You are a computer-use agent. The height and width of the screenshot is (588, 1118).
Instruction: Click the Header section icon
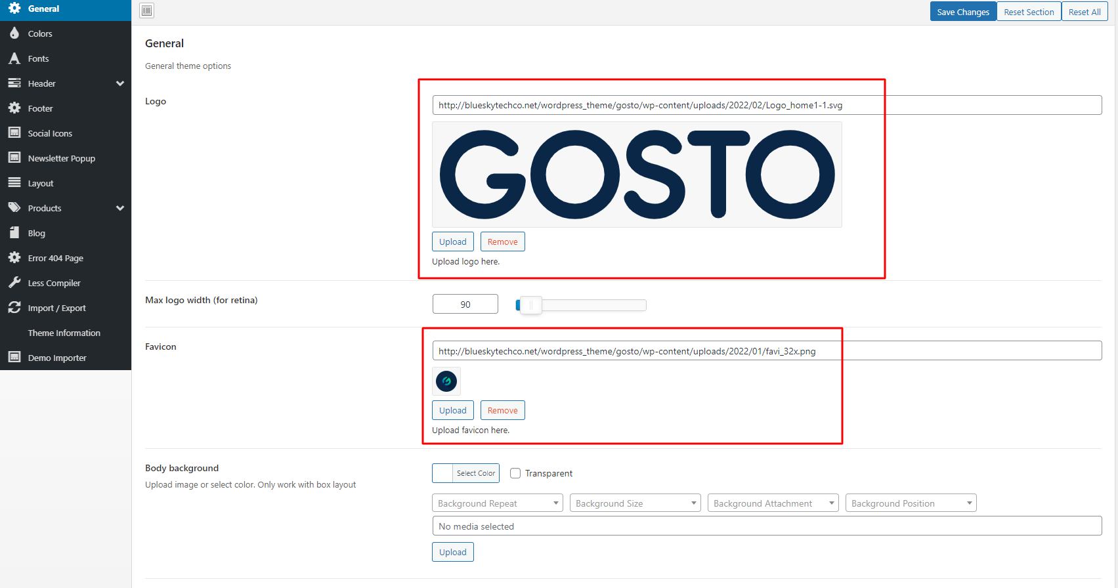(14, 83)
